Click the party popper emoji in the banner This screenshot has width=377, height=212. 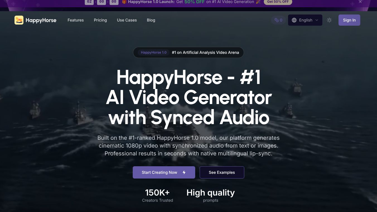[258, 2]
